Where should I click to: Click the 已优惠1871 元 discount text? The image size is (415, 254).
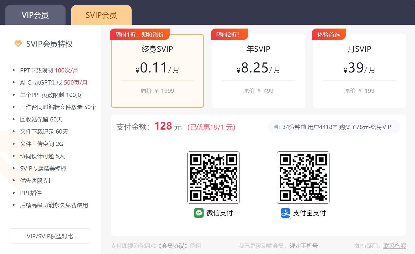point(211,127)
